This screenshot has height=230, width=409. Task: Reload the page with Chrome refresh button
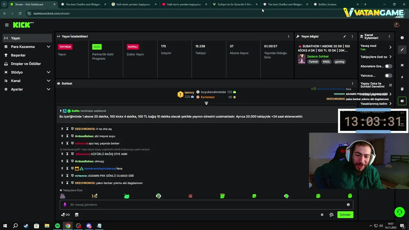tap(20, 13)
